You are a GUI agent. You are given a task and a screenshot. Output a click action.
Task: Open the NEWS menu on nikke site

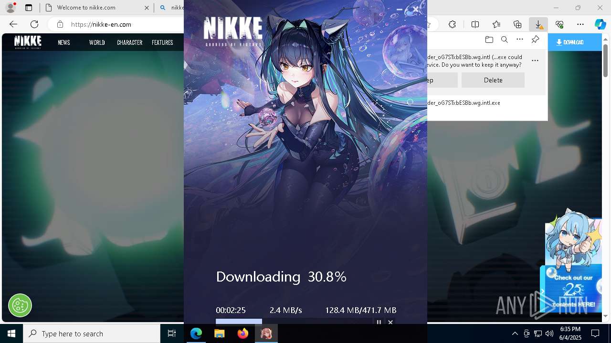tap(64, 42)
